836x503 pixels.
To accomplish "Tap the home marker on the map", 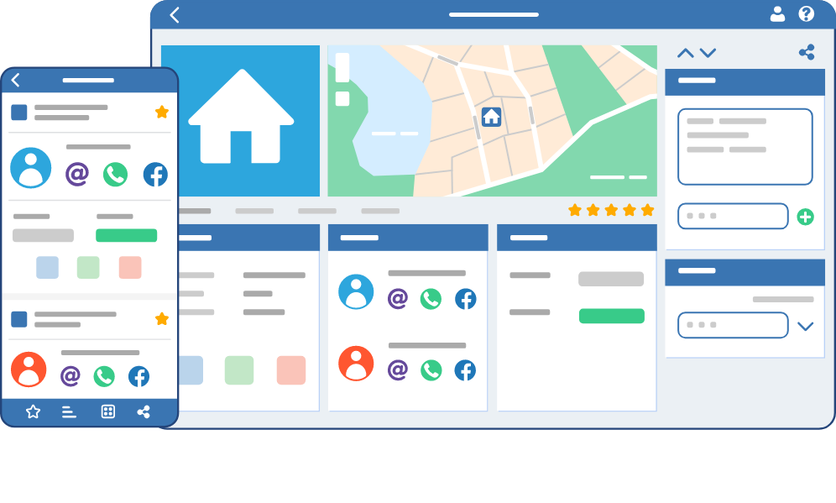I will [491, 116].
